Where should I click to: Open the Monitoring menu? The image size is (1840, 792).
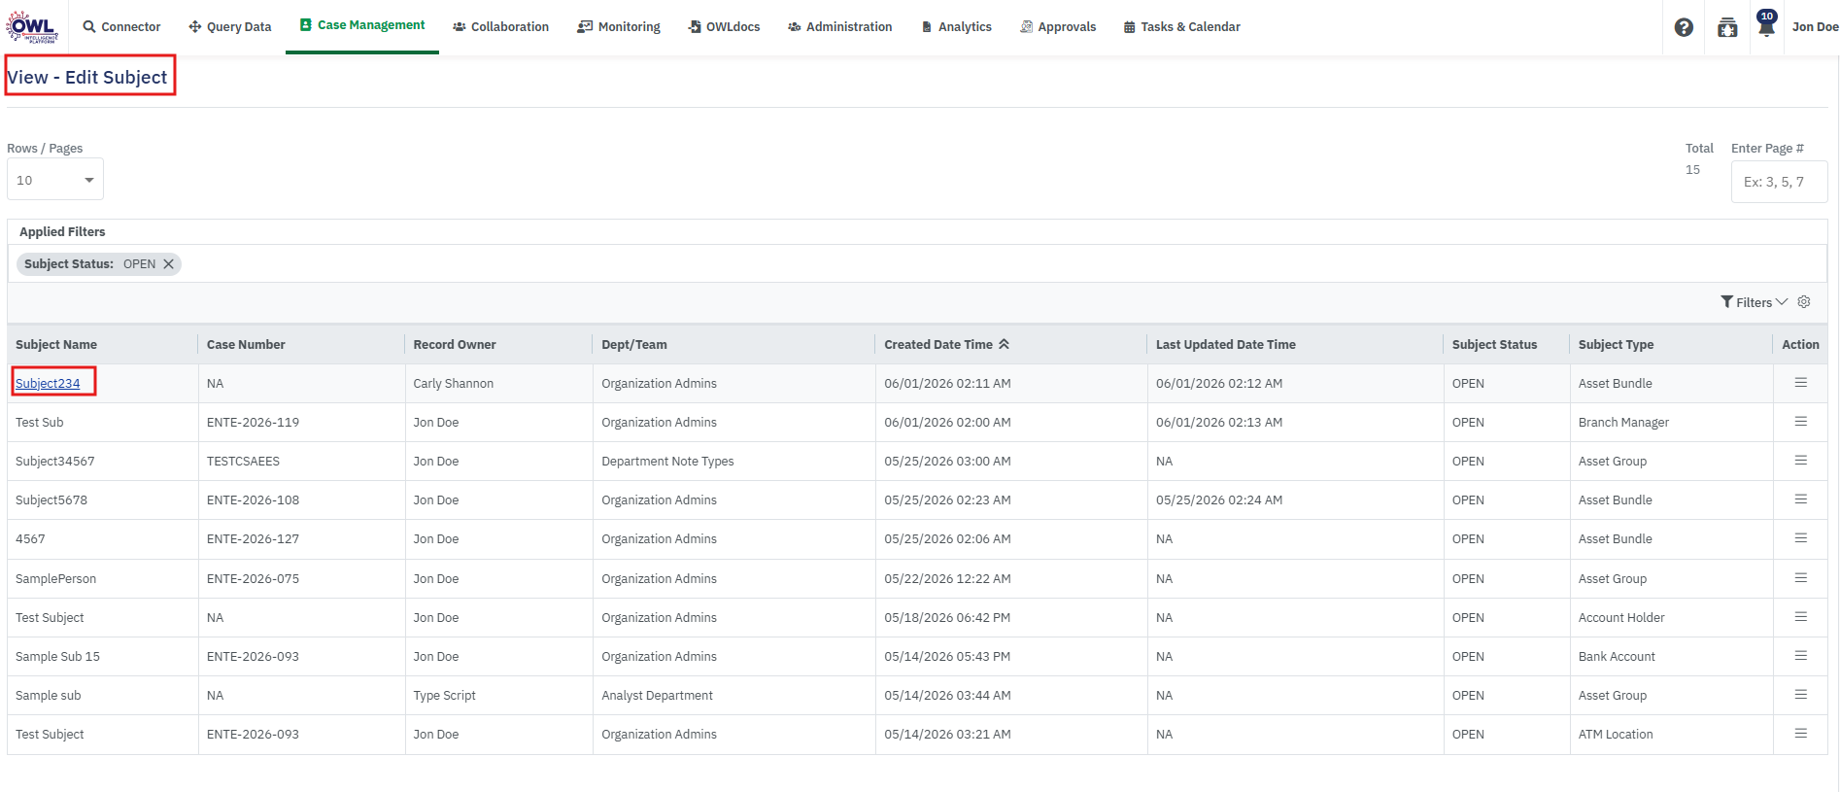click(x=619, y=27)
